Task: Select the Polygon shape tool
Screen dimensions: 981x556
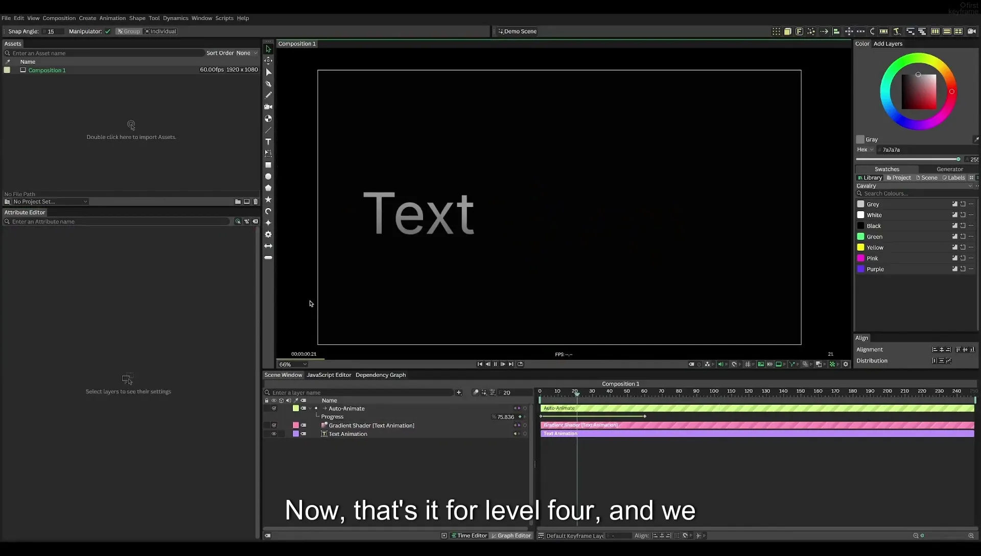Action: point(268,188)
